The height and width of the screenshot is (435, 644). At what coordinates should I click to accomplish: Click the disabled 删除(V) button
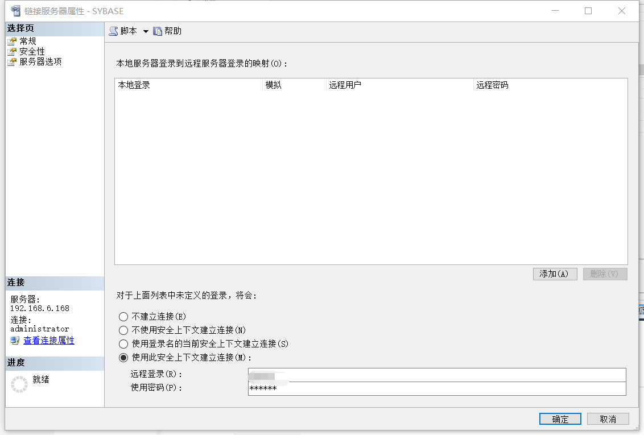pyautogui.click(x=605, y=274)
